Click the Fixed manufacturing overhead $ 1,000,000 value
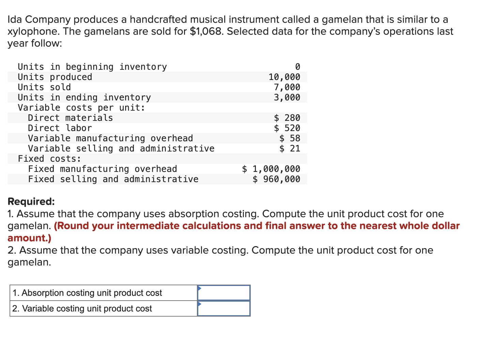Screen dimensions: 479x352 point(271,169)
